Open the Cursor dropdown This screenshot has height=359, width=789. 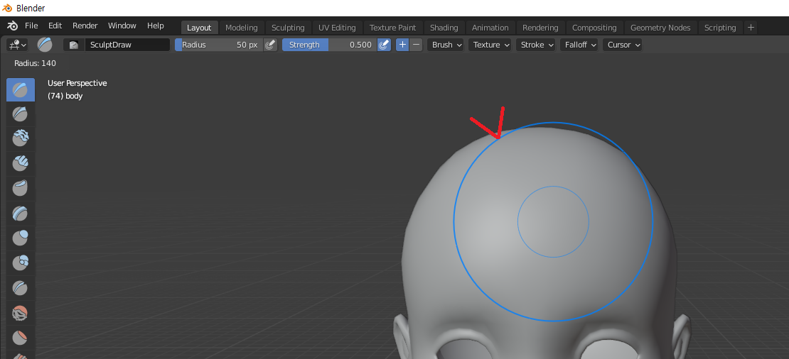(x=623, y=45)
